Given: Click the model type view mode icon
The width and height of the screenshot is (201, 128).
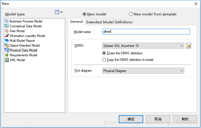Looking at the screenshot, I should pyautogui.click(x=57, y=12).
